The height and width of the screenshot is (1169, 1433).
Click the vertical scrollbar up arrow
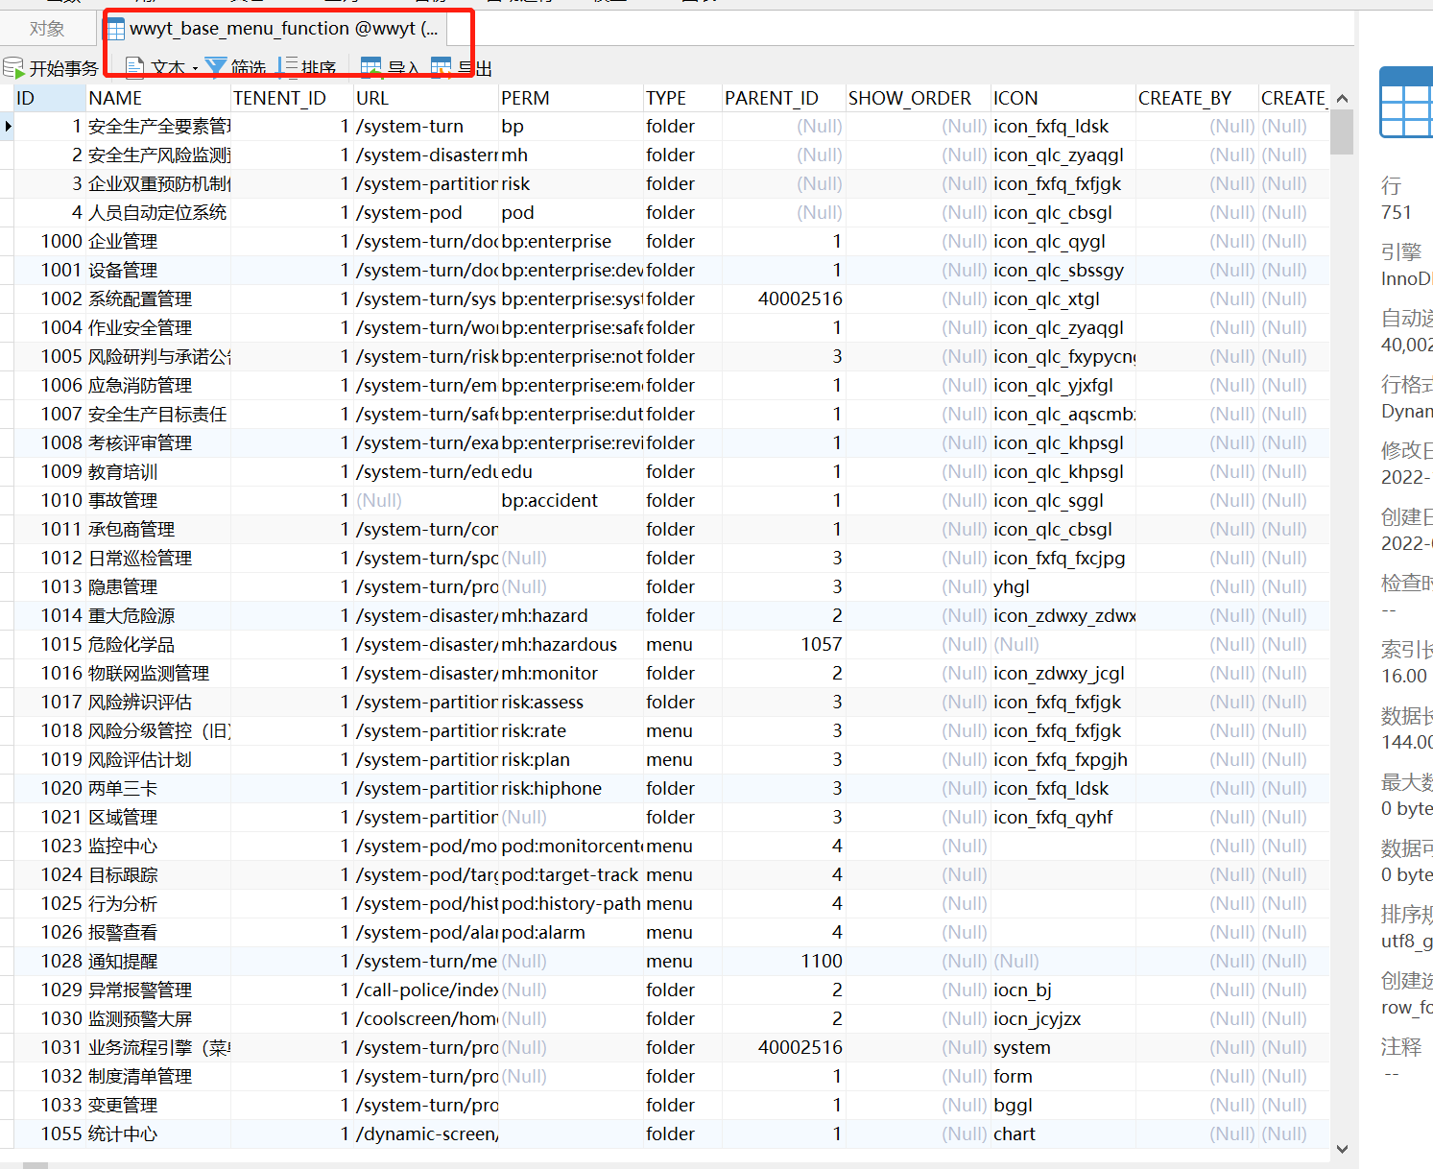click(x=1342, y=98)
